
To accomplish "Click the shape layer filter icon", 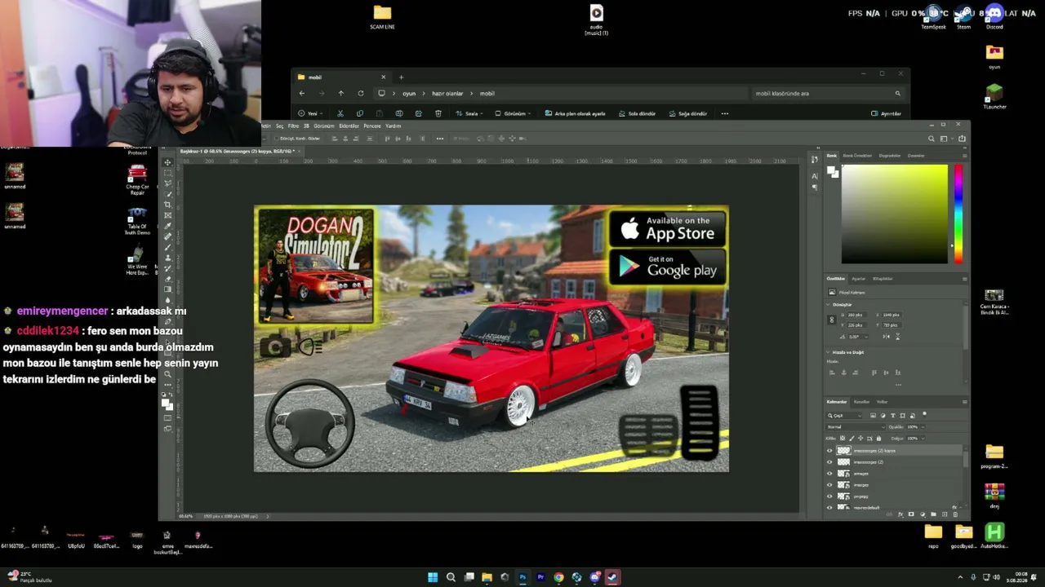I will point(902,416).
